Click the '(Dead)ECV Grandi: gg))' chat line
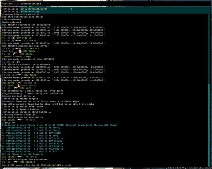 [17, 56]
